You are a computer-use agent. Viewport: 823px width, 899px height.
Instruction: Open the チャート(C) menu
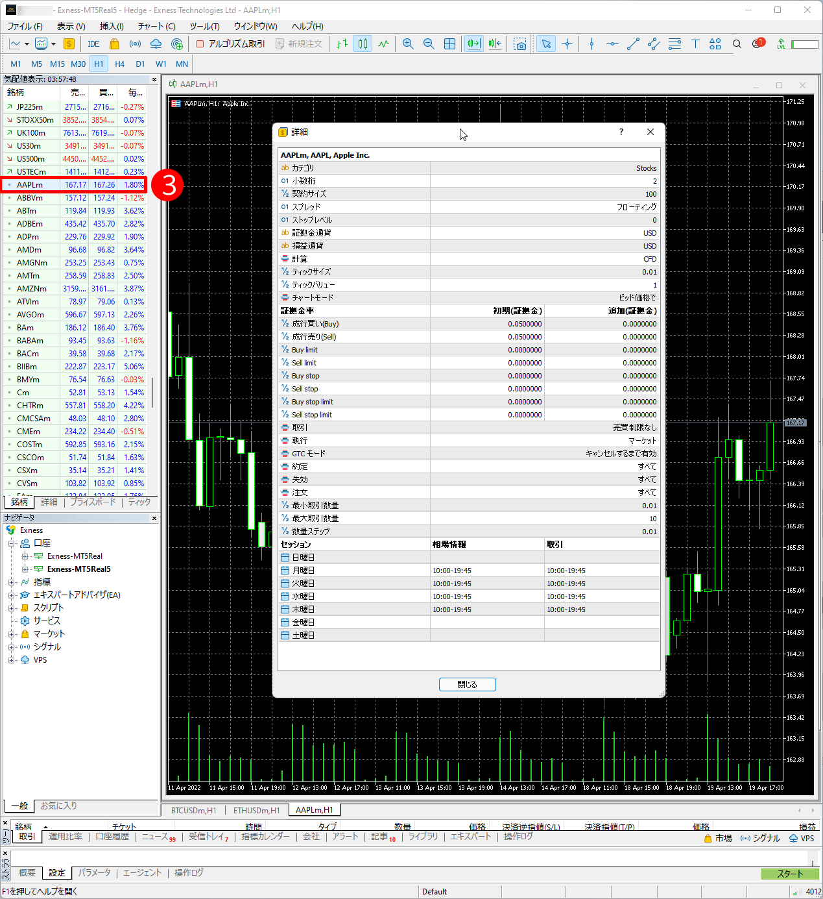click(157, 26)
